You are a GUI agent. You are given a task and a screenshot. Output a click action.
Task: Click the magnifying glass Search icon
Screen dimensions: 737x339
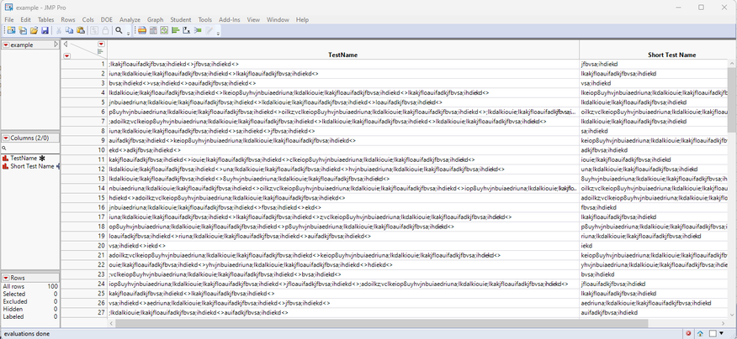coord(119,30)
